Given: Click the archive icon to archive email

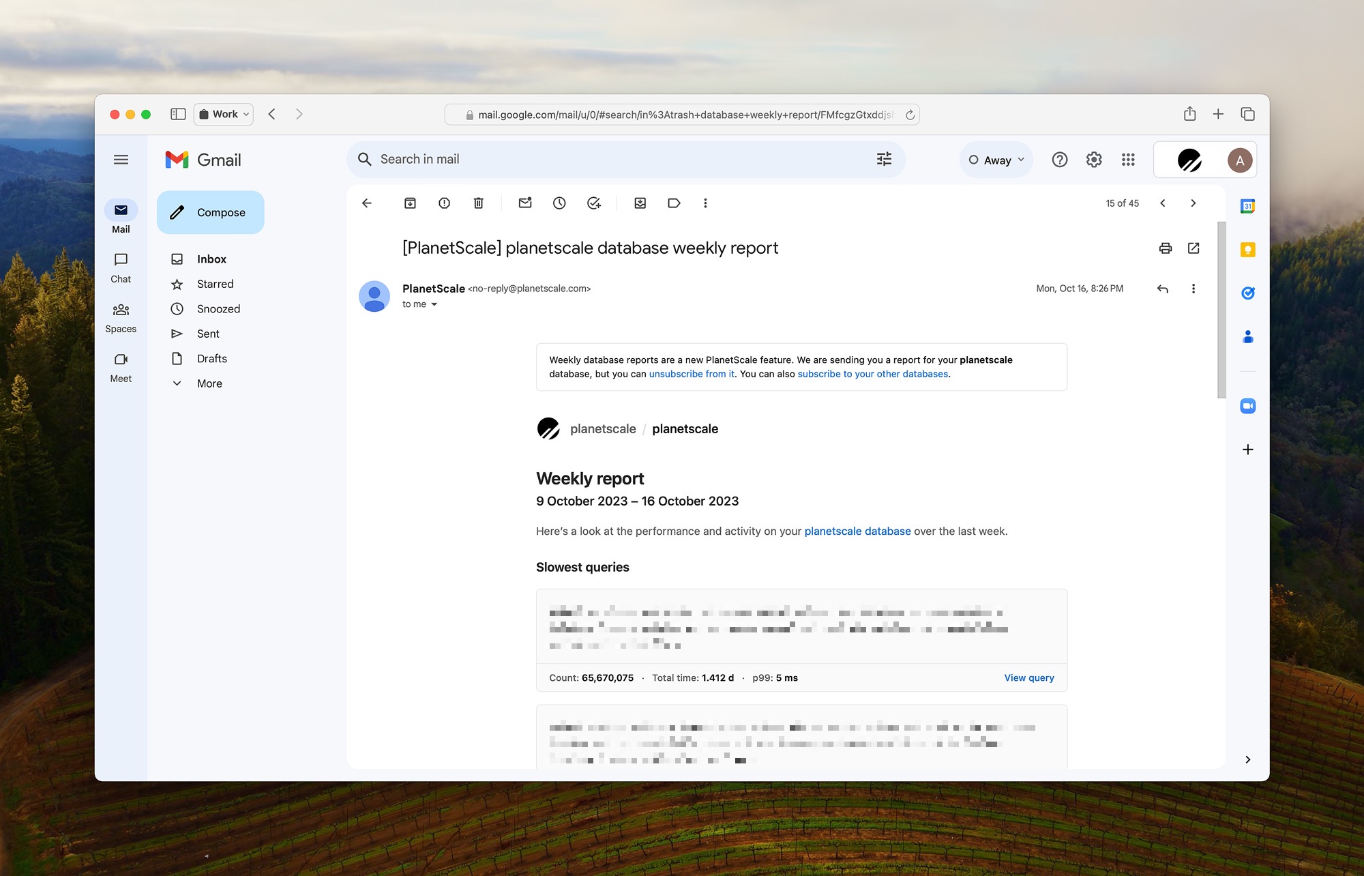Looking at the screenshot, I should coord(409,203).
